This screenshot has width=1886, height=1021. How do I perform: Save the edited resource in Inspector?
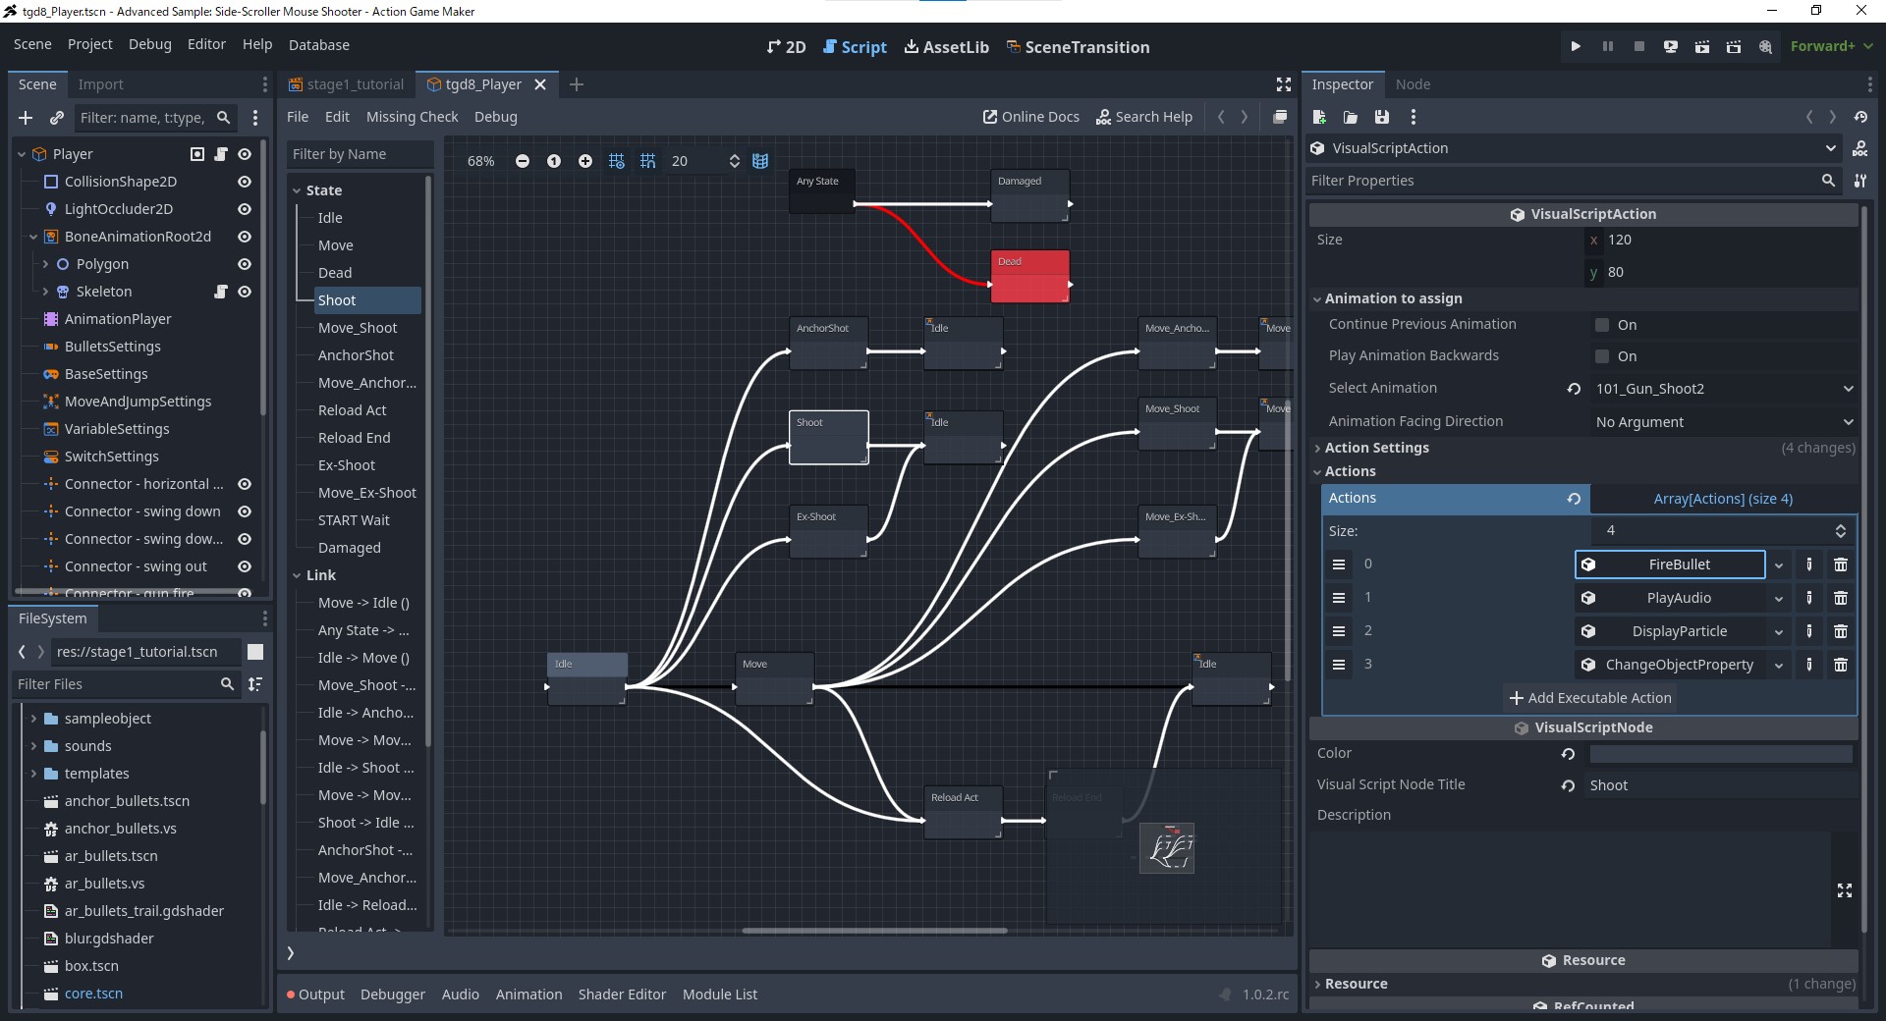pos(1382,117)
